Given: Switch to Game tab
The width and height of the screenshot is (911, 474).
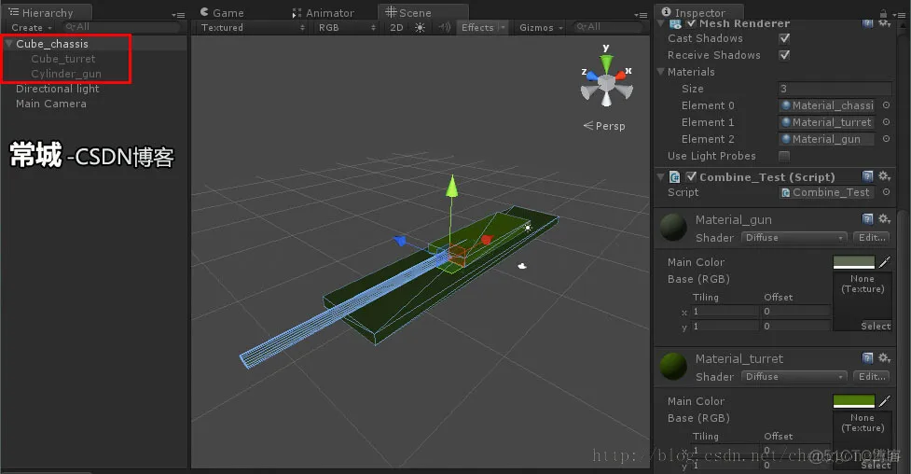Looking at the screenshot, I should point(222,13).
